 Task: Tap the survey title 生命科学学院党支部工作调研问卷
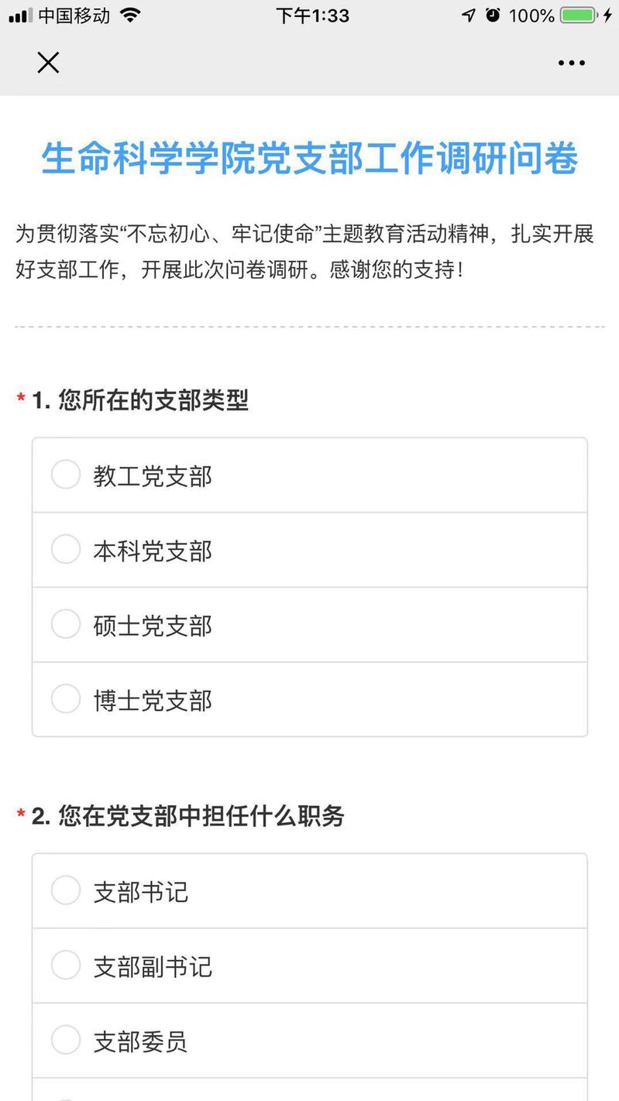tap(309, 159)
